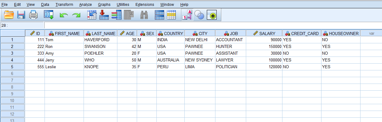Save the dataset with the floppy icon
The height and width of the screenshot is (122, 382).
pyautogui.click(x=21, y=15)
